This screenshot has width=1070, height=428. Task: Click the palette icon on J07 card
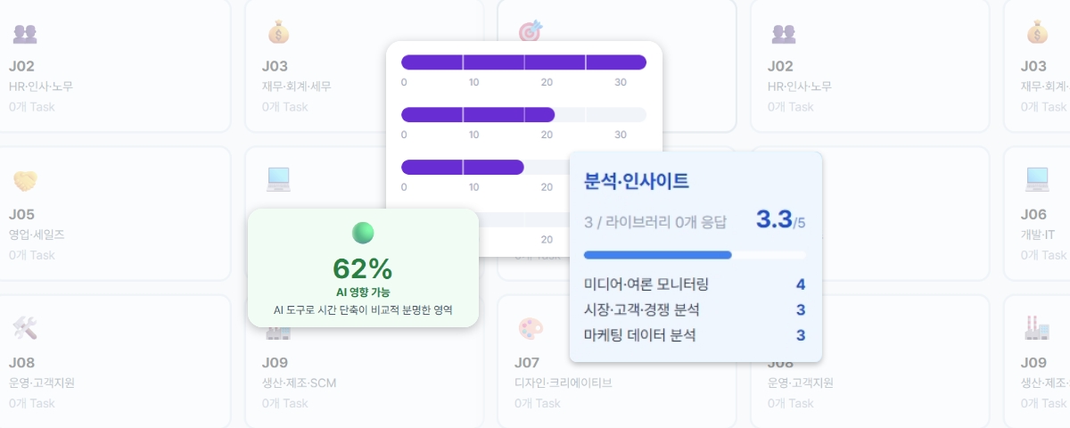click(x=531, y=328)
